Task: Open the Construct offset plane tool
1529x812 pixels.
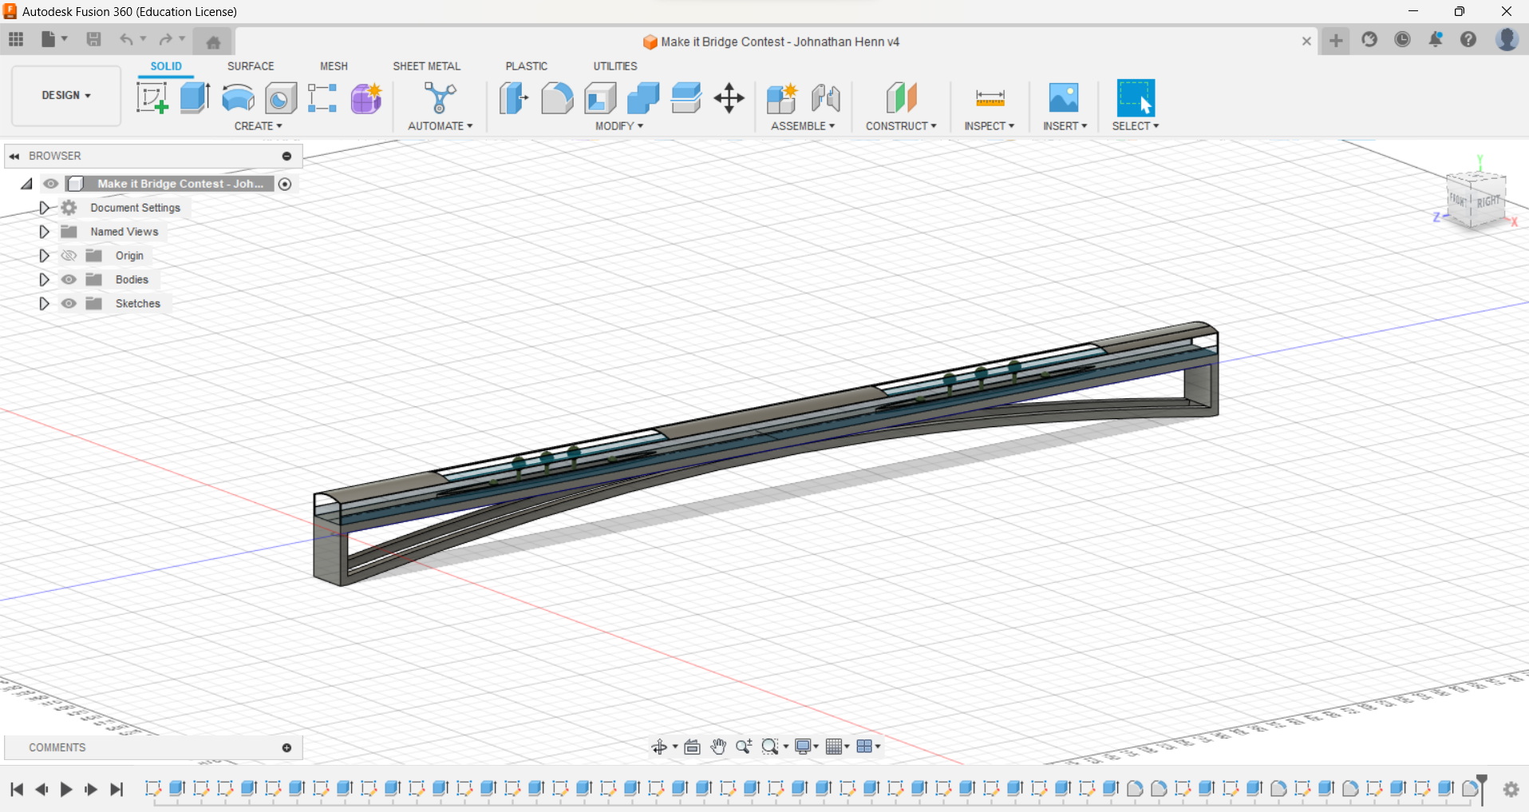Action: (x=901, y=97)
